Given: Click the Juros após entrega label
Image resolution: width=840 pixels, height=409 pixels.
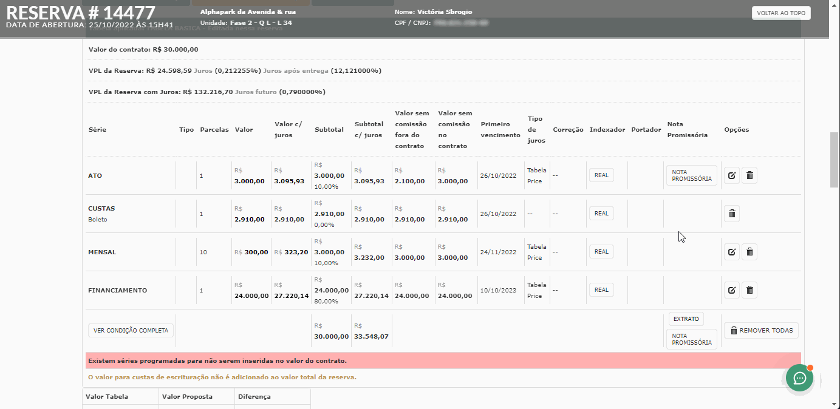Looking at the screenshot, I should (296, 70).
